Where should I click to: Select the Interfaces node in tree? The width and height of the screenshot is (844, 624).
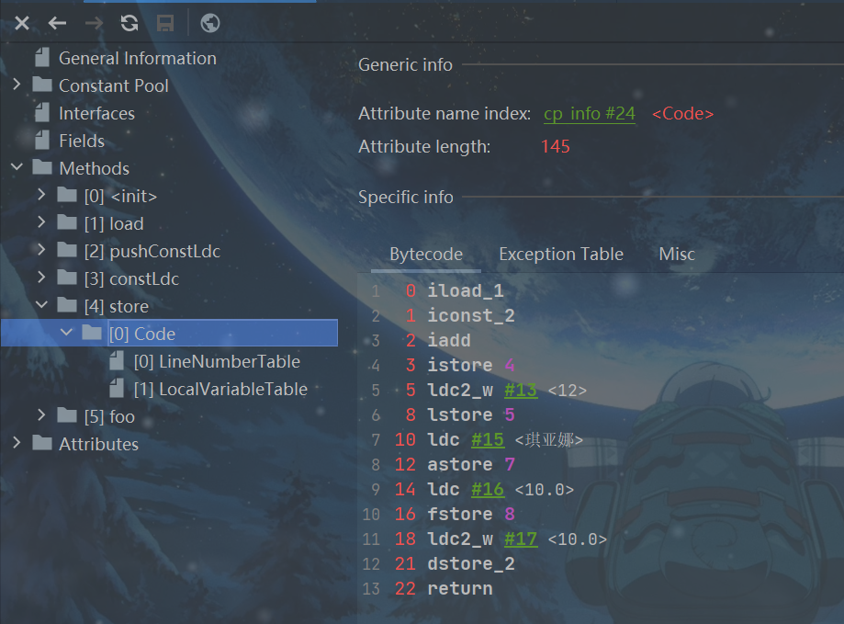pos(96,113)
